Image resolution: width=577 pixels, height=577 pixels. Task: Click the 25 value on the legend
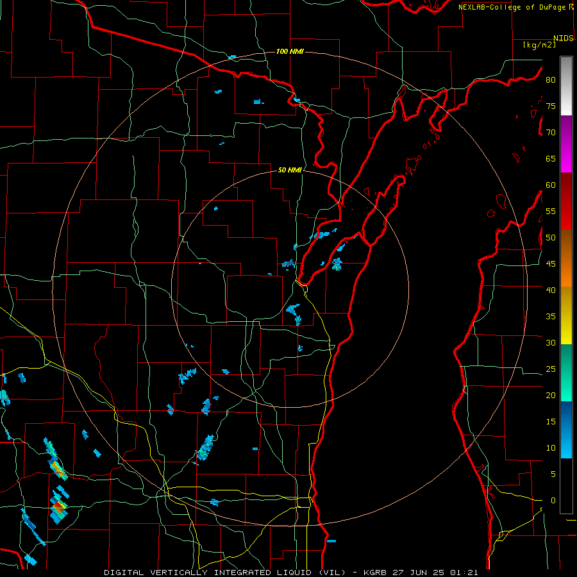[551, 369]
